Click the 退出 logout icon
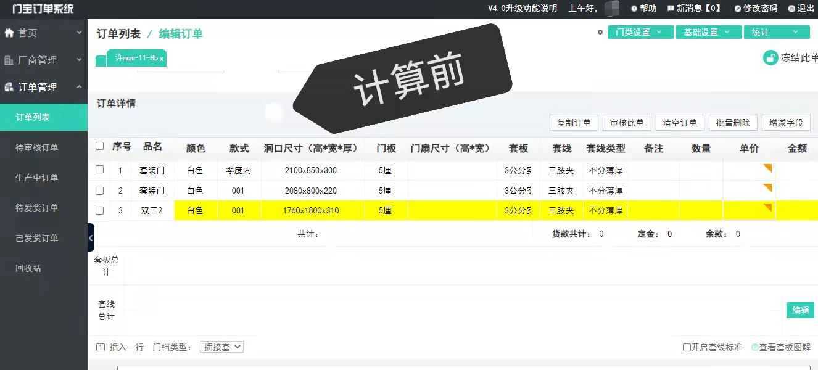This screenshot has height=370, width=818. 791,9
